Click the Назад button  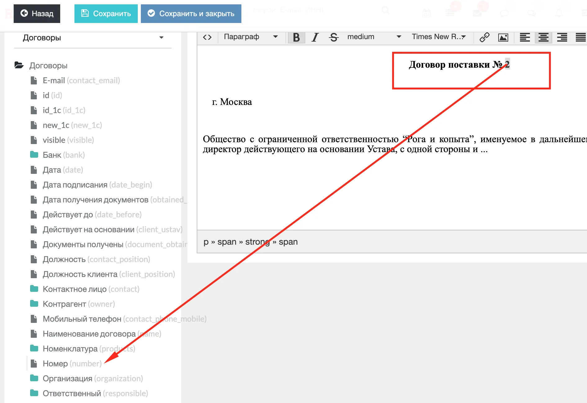pyautogui.click(x=37, y=14)
